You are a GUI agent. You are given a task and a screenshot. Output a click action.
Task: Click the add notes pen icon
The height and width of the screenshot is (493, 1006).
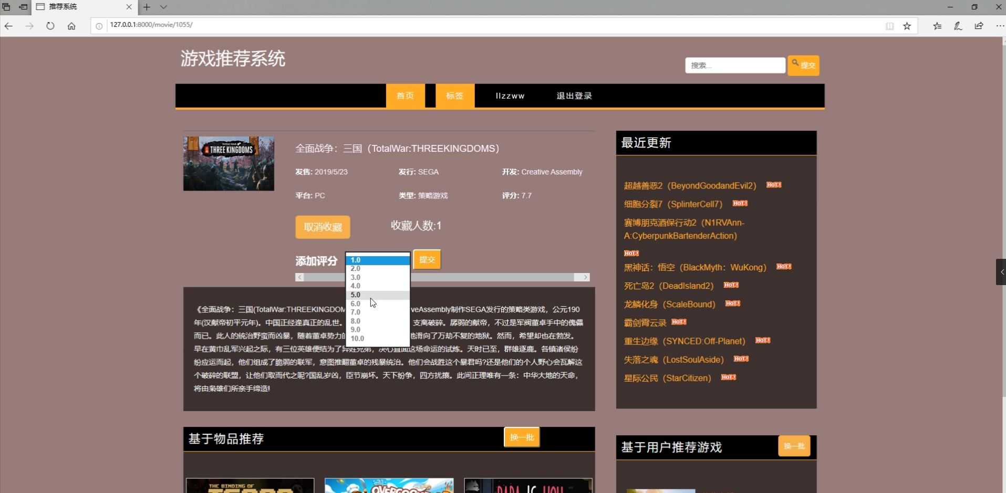point(958,26)
